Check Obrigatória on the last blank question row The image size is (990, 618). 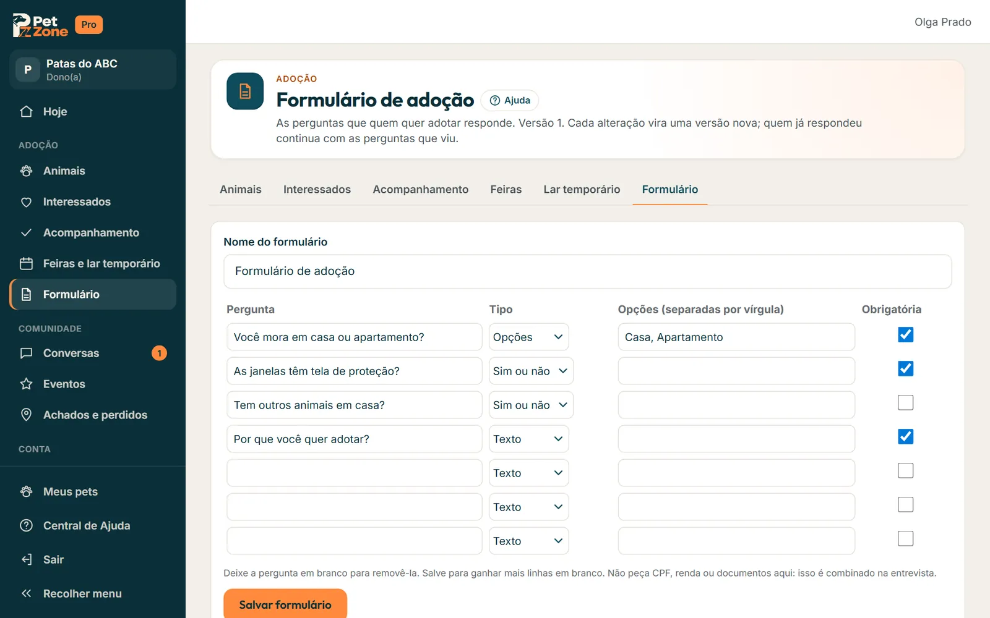point(905,539)
